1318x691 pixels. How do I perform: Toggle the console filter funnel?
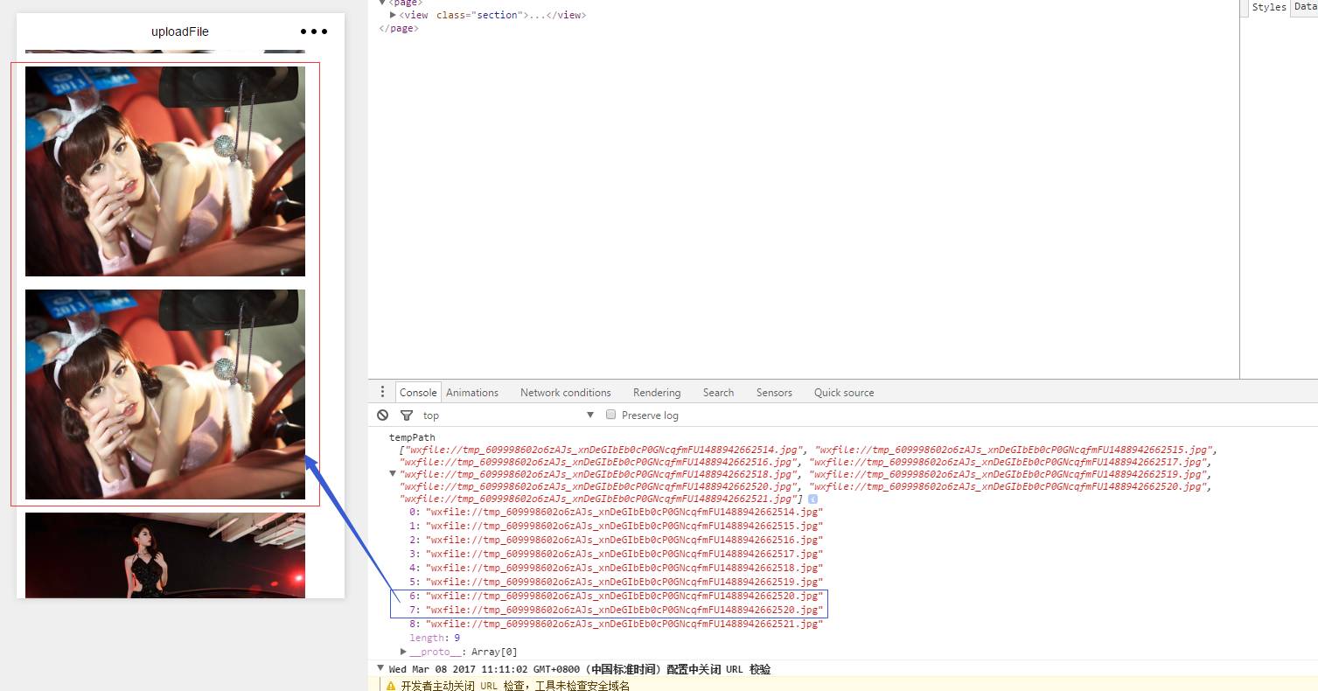(x=406, y=415)
